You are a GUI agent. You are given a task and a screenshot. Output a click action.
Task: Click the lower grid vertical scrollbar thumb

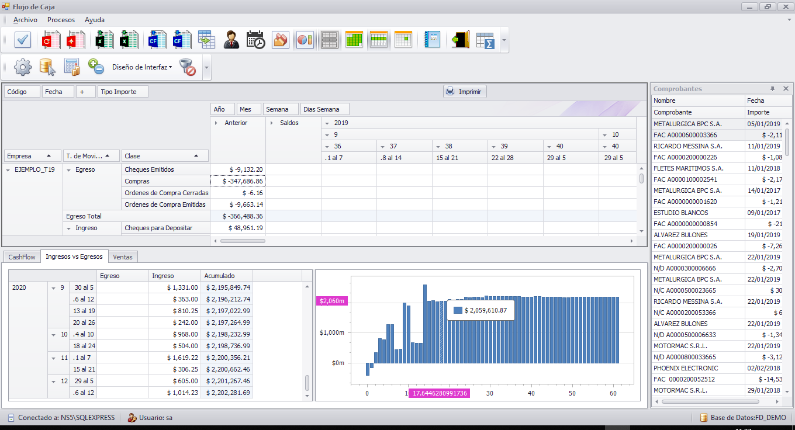click(307, 383)
